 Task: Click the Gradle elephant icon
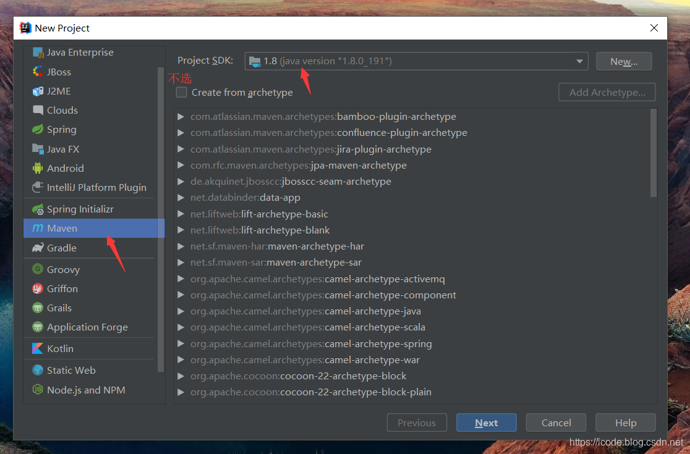pyautogui.click(x=38, y=248)
